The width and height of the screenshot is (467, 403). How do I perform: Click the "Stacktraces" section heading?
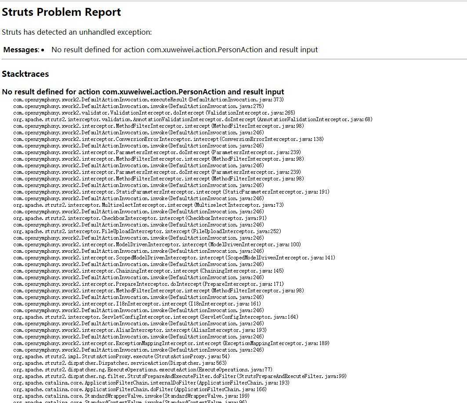click(25, 74)
